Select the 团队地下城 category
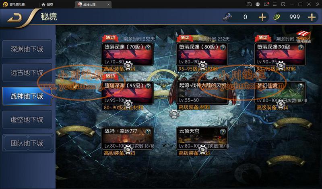The image size is (322, 189). pos(28,143)
